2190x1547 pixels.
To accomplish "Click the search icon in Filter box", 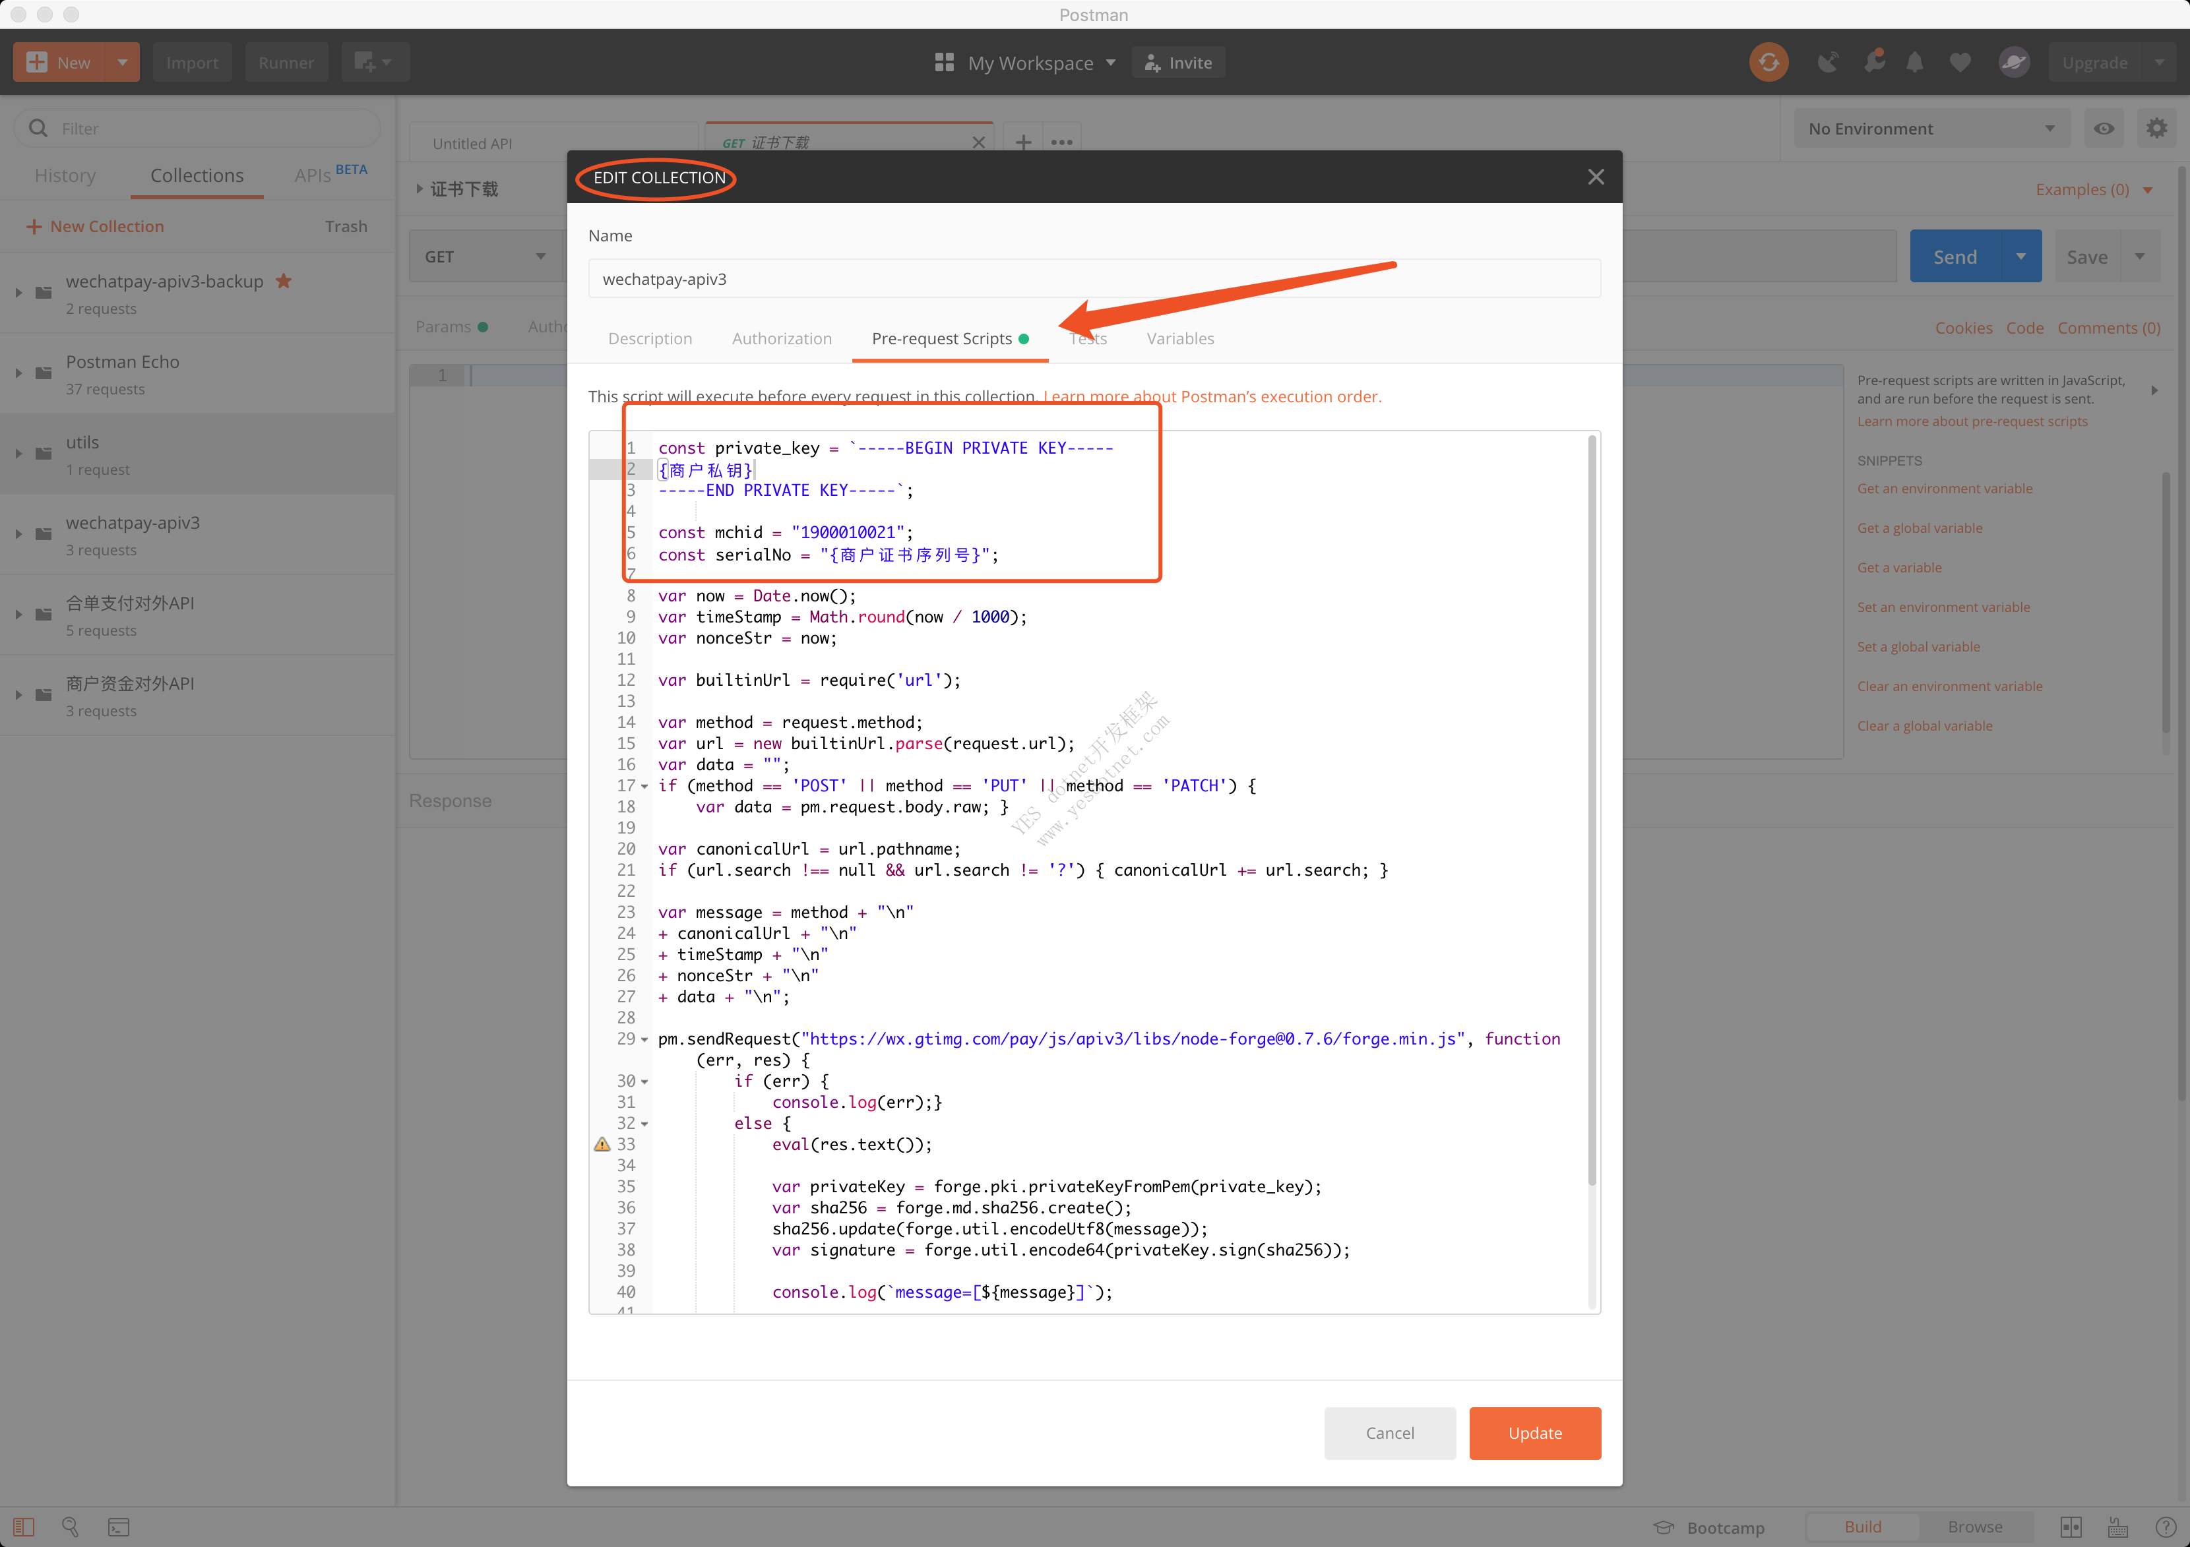I will pyautogui.click(x=38, y=128).
